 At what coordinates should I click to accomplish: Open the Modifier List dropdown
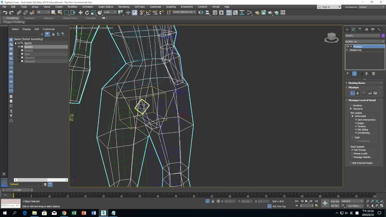(x=365, y=42)
